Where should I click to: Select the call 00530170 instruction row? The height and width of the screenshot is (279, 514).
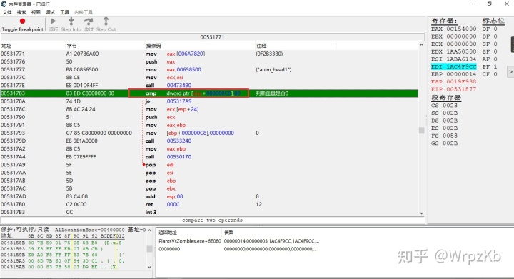pos(209,157)
